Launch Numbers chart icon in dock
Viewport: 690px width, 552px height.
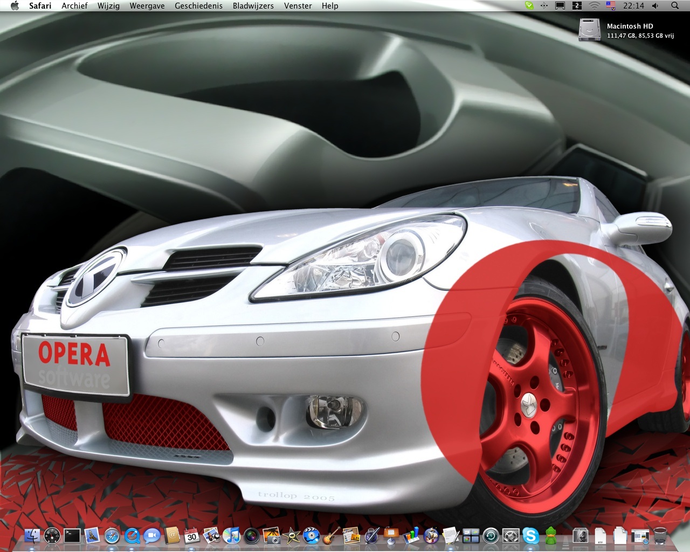(x=411, y=535)
